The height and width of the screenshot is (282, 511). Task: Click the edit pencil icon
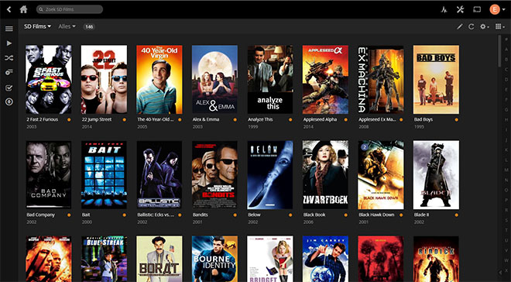pyautogui.click(x=459, y=27)
